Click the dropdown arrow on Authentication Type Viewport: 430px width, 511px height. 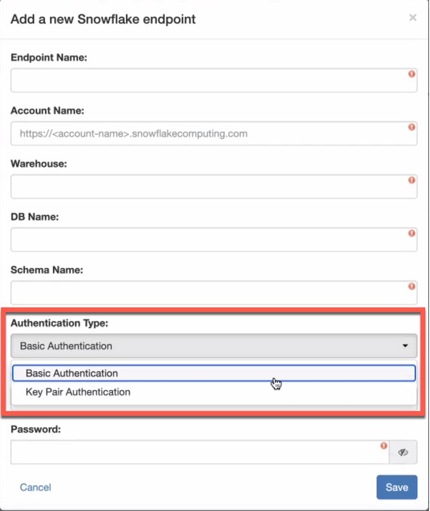[x=406, y=346]
